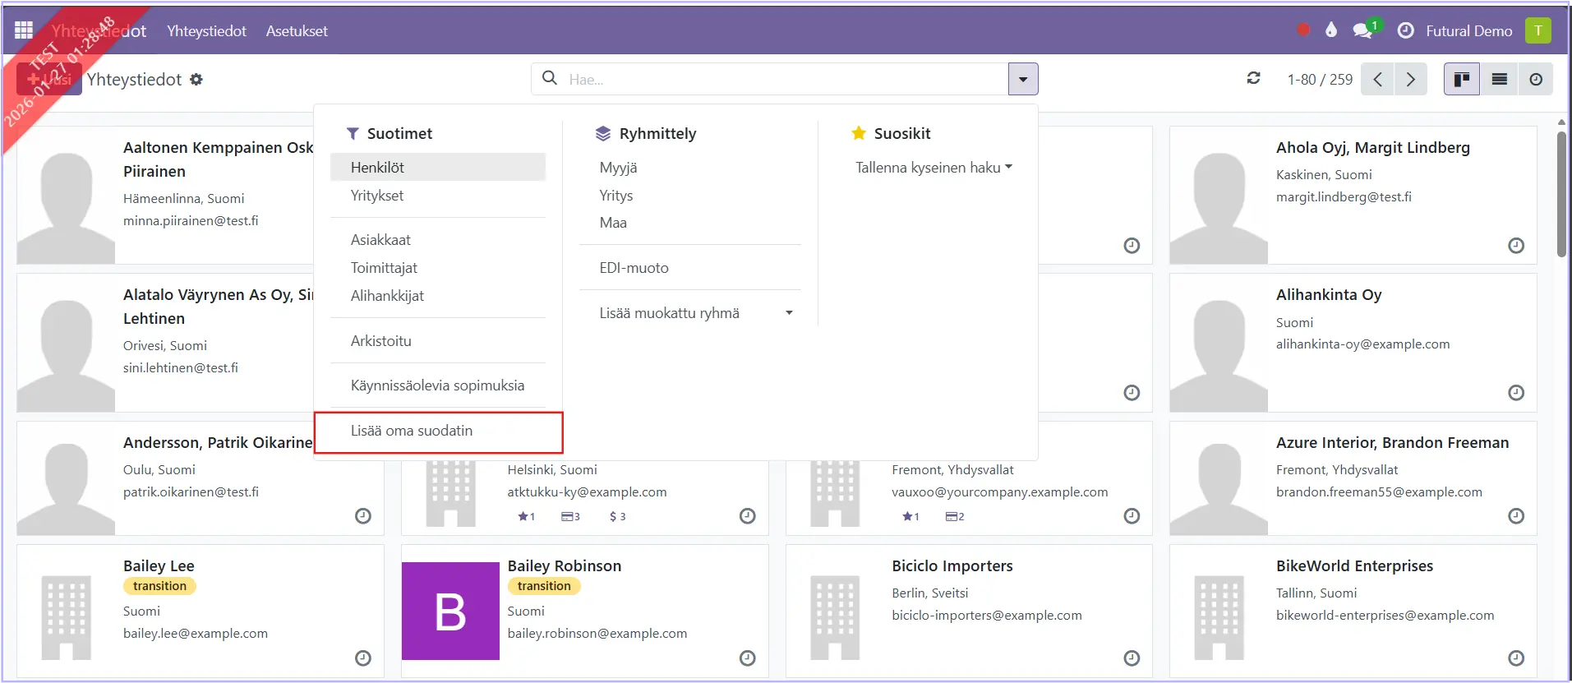The image size is (1572, 683).
Task: Go to next page of contacts
Action: point(1411,79)
